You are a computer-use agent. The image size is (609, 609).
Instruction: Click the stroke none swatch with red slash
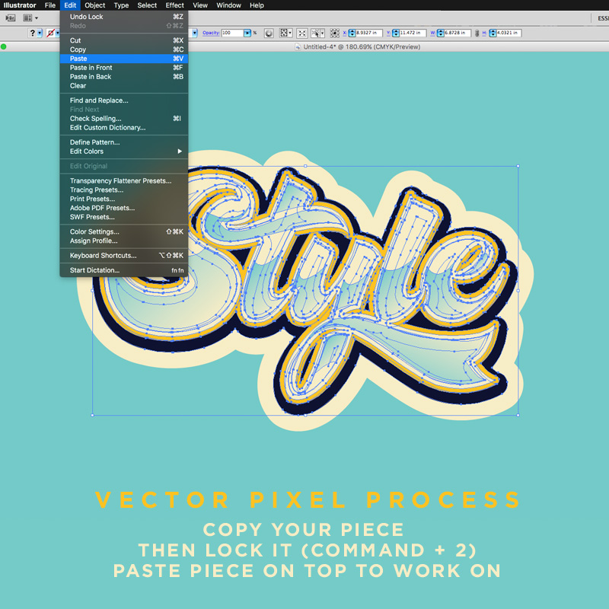point(50,33)
